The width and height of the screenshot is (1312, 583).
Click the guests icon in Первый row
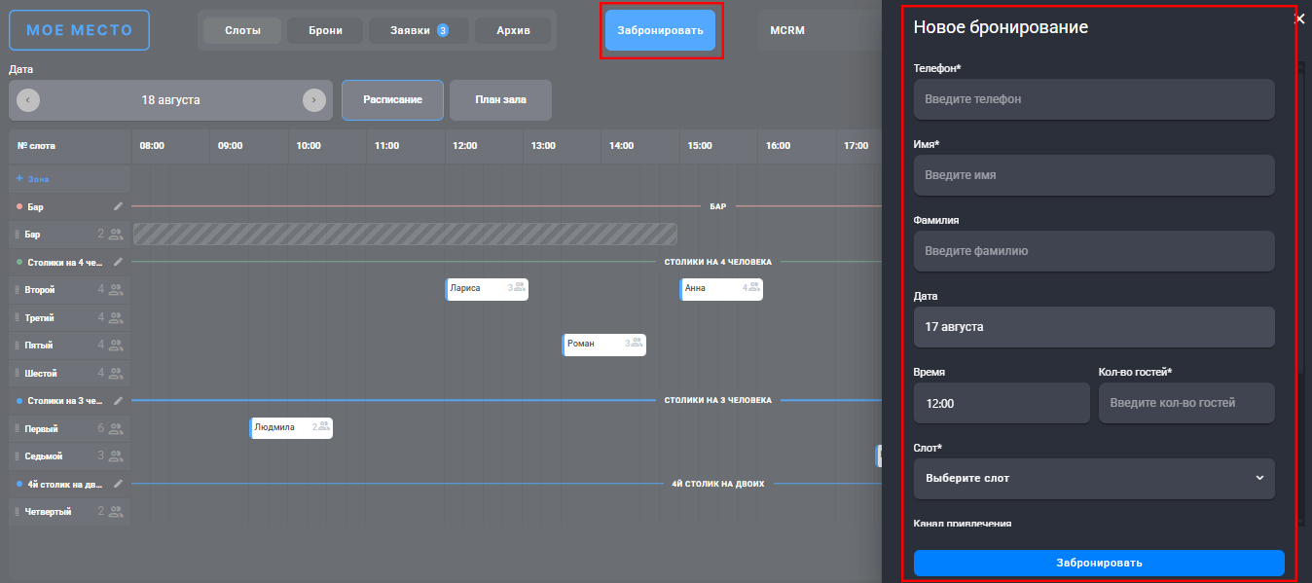(117, 428)
